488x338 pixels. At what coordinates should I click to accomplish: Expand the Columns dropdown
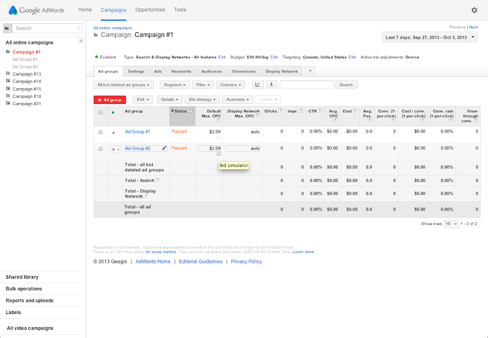coord(231,85)
